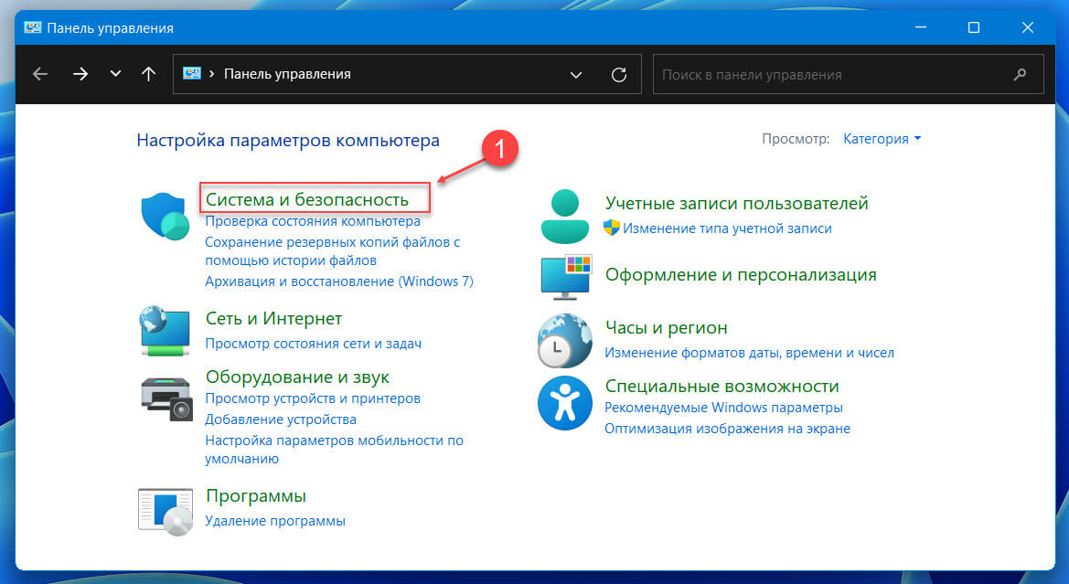Open Оборудование и звук category

pos(297,377)
